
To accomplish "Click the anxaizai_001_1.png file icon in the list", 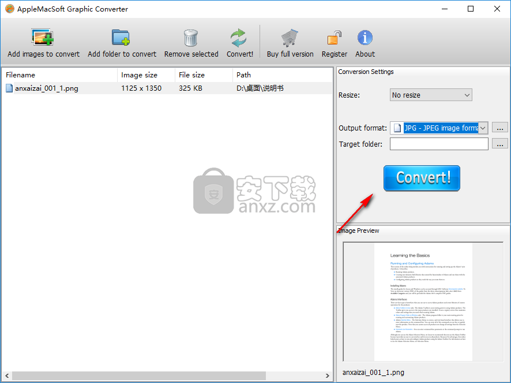I will coord(9,88).
